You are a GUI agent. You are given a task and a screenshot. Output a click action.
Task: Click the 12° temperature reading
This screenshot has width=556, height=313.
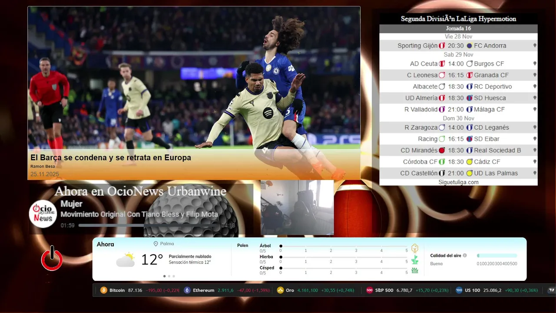(152, 260)
